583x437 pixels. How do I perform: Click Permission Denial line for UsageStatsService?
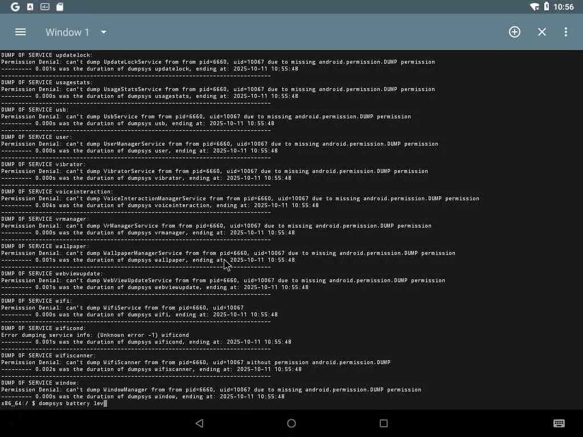218,89
